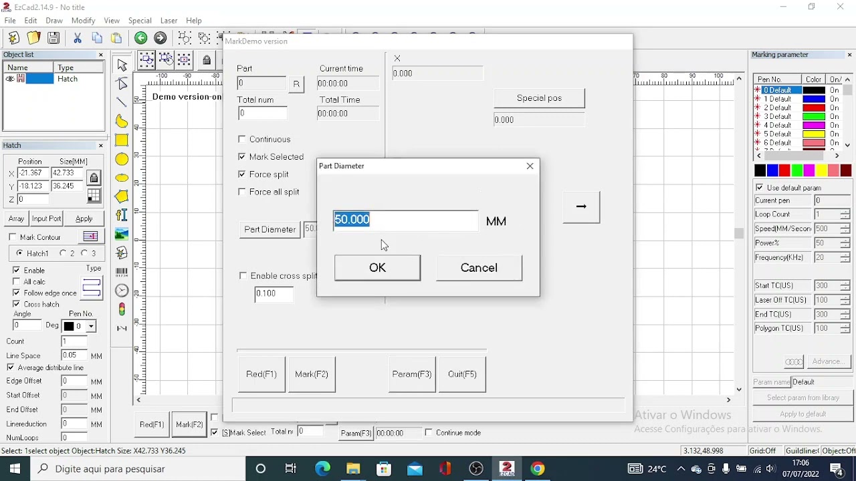Toggle Follow edge once checkbox
The width and height of the screenshot is (856, 481).
(x=17, y=293)
